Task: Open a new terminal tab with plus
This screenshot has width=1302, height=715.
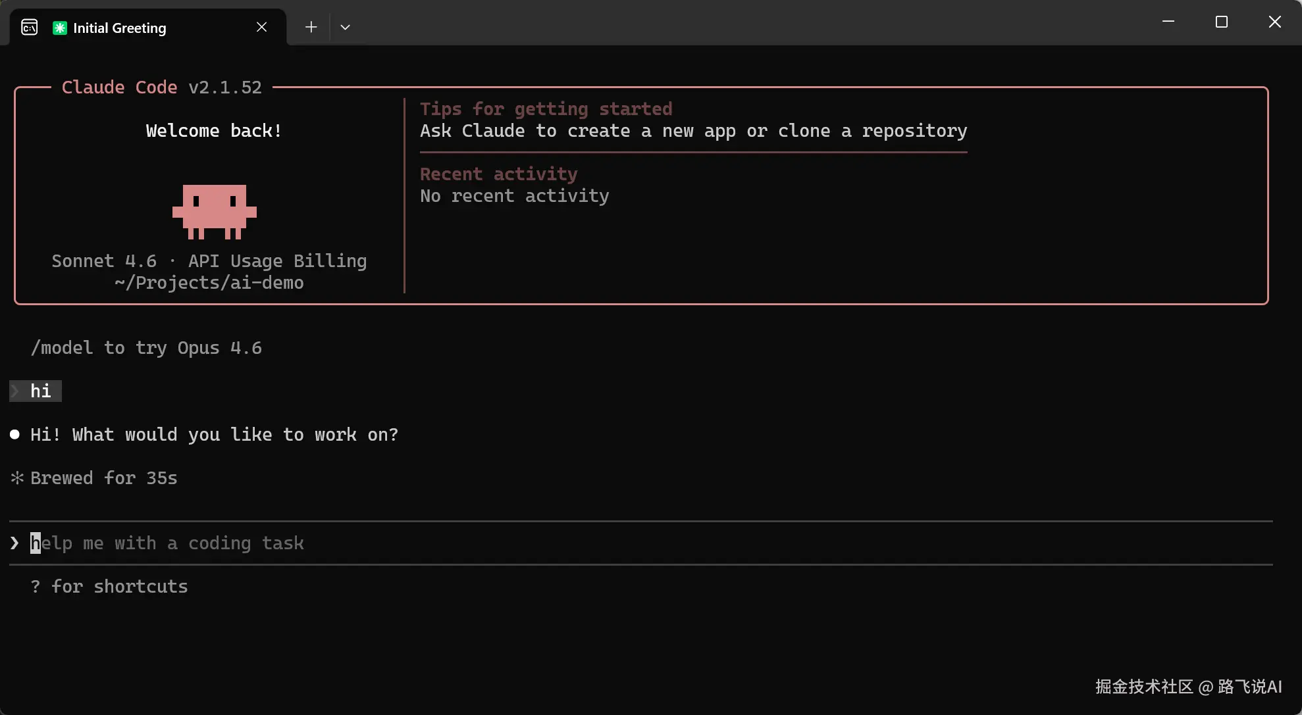Action: coord(311,27)
